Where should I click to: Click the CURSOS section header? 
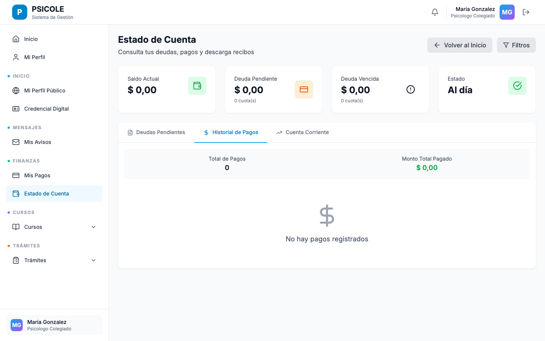point(23,213)
